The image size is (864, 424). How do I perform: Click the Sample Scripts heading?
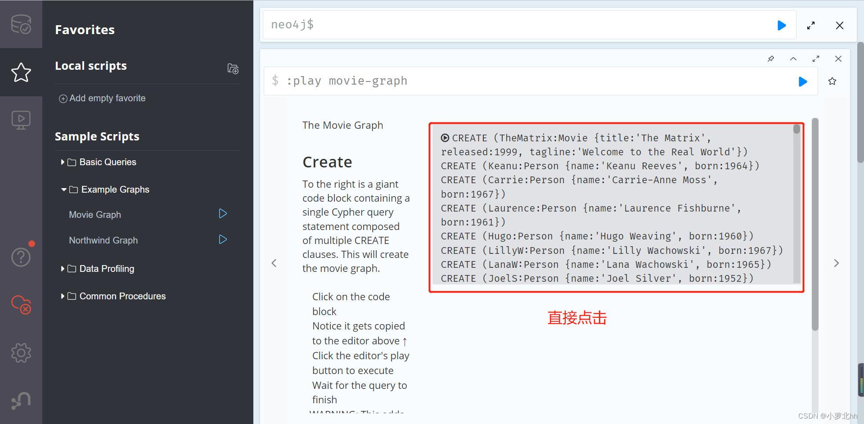click(97, 136)
